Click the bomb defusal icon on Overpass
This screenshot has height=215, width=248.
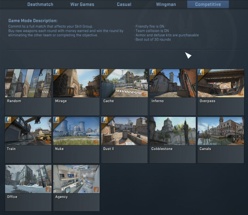coord(240,94)
